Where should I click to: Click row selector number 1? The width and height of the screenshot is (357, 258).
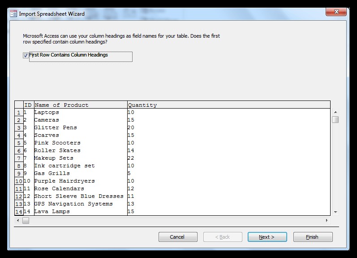click(x=19, y=113)
